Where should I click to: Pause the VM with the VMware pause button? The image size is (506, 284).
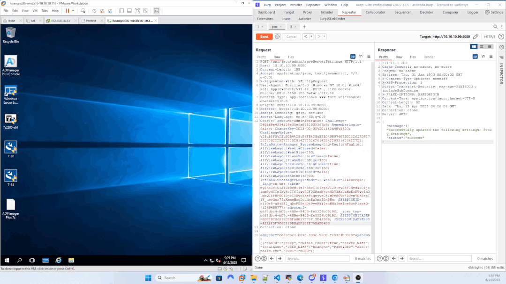(x=68, y=11)
